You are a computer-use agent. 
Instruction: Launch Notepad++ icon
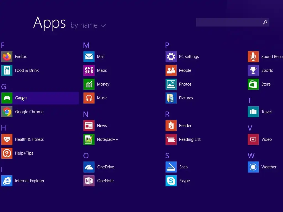point(89,139)
